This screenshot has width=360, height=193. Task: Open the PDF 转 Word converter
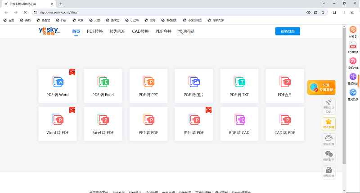tap(58, 85)
